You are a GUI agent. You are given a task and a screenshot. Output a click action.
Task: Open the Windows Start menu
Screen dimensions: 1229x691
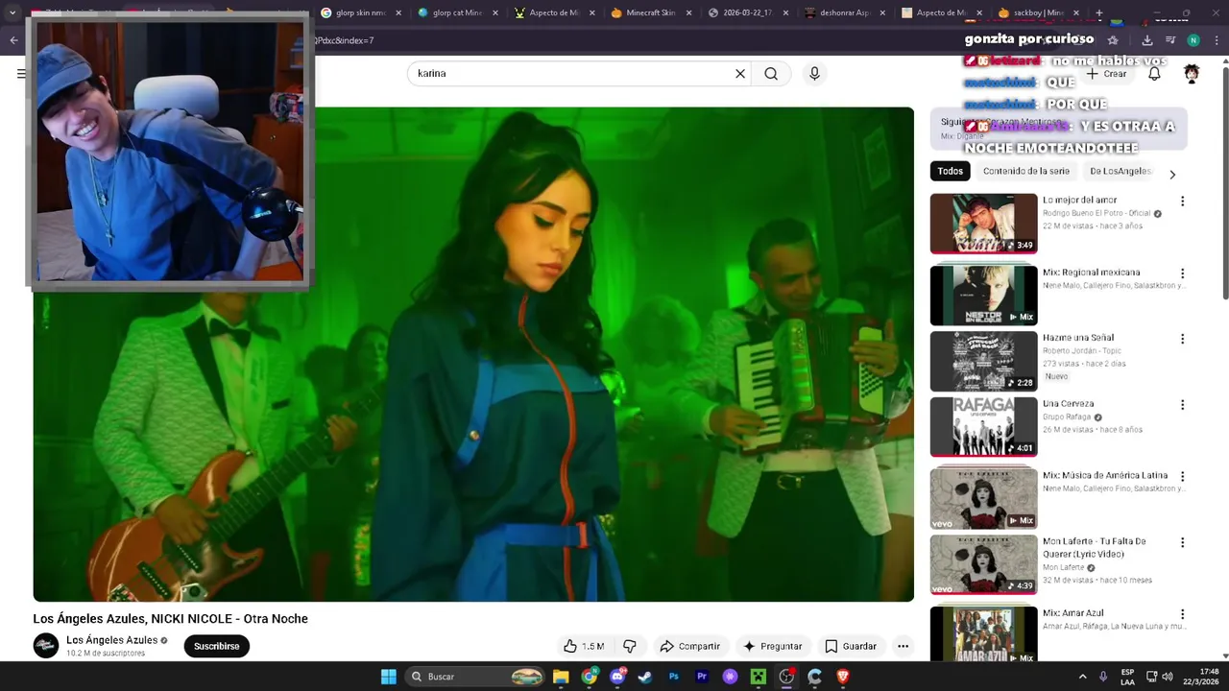(388, 677)
